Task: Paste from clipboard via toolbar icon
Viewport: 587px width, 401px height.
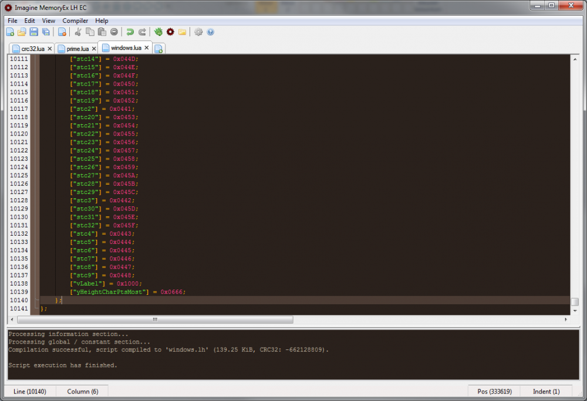Action: (x=102, y=32)
